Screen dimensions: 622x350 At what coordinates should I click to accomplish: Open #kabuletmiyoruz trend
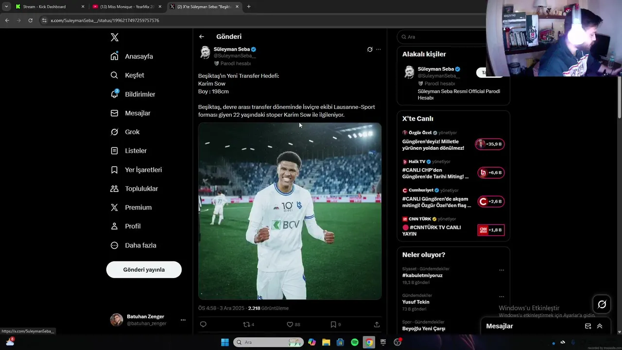422,275
